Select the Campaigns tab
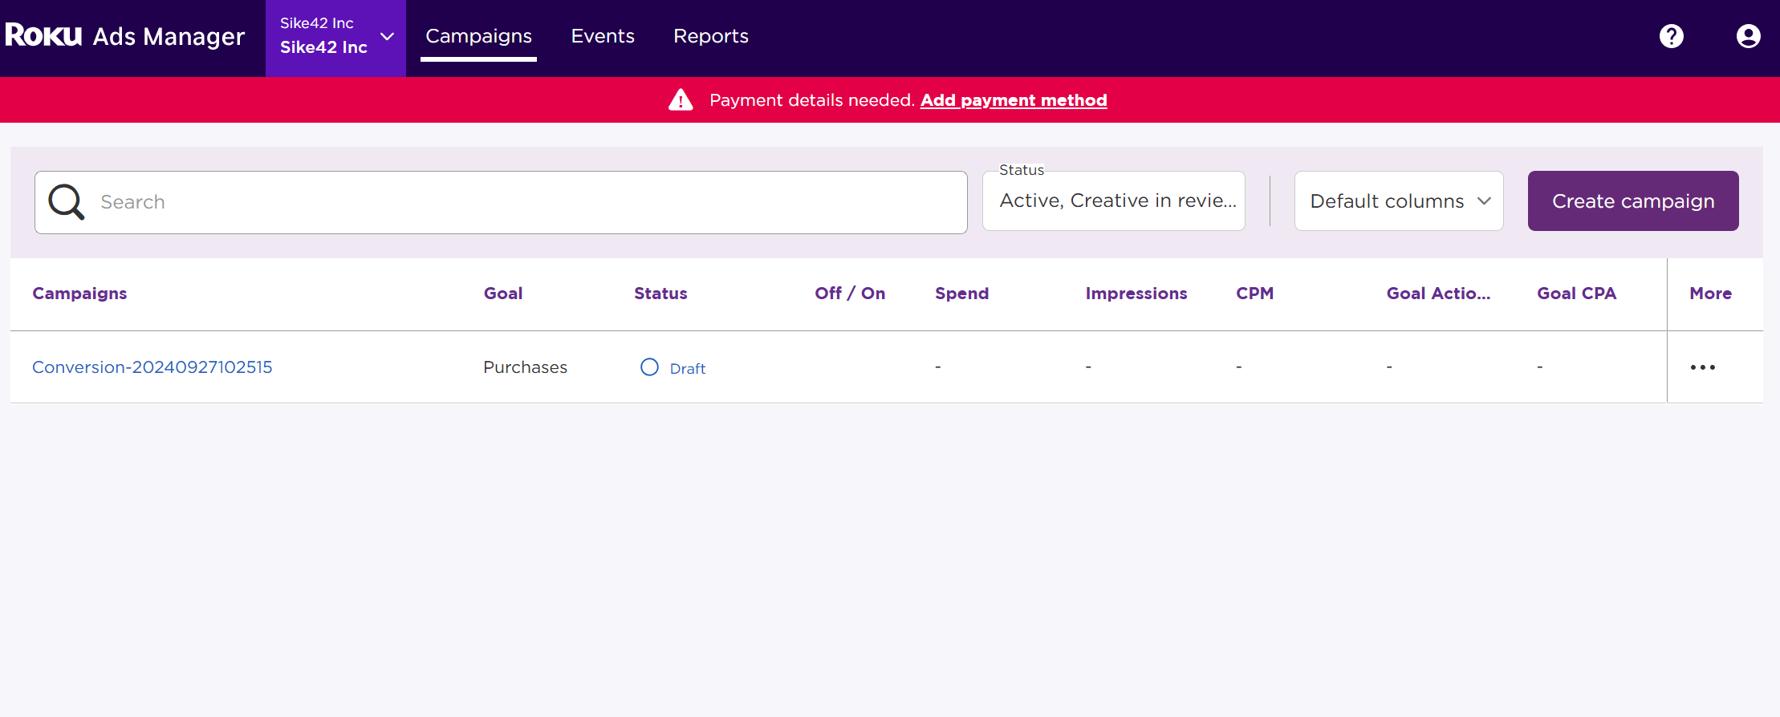 pos(478,36)
